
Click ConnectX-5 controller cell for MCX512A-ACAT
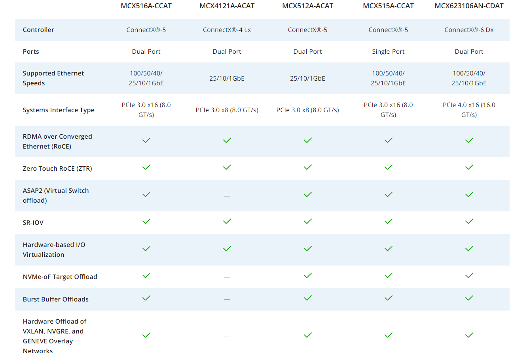[x=307, y=30]
